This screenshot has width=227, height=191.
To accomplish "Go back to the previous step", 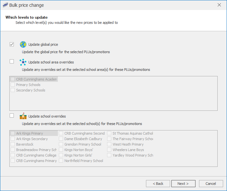I will [158, 184].
